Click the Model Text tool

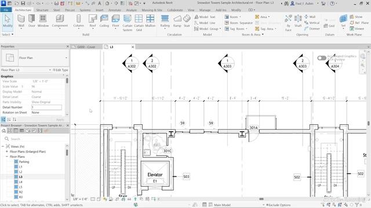tap(205, 17)
